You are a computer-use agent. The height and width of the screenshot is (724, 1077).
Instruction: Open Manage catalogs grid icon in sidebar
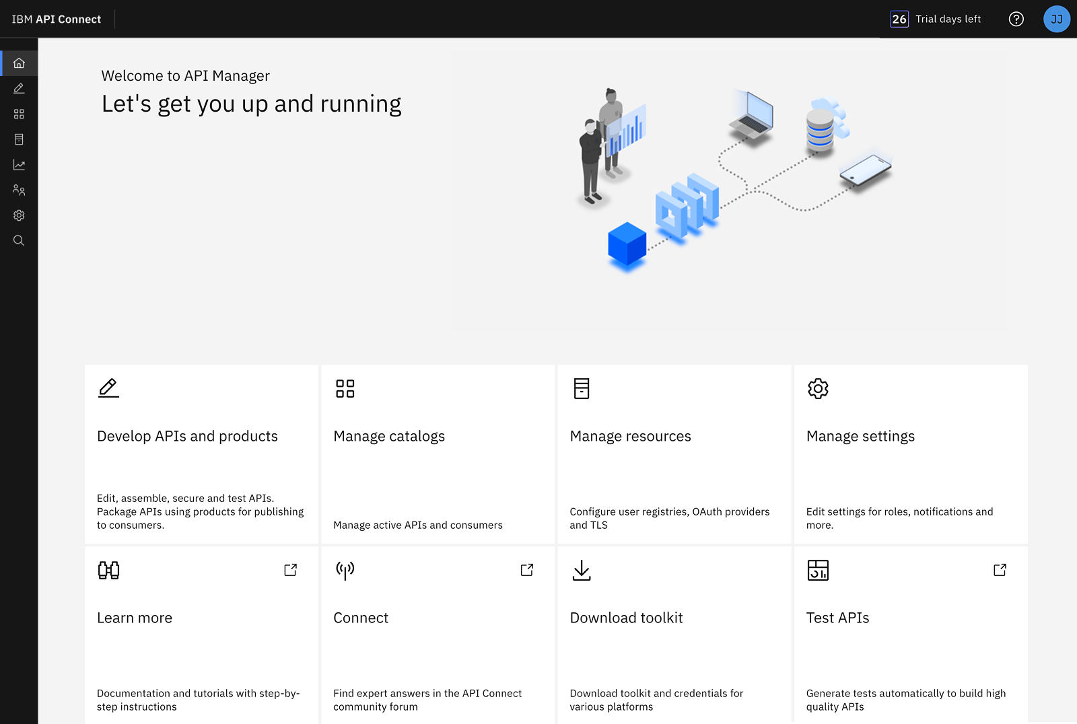click(x=19, y=114)
